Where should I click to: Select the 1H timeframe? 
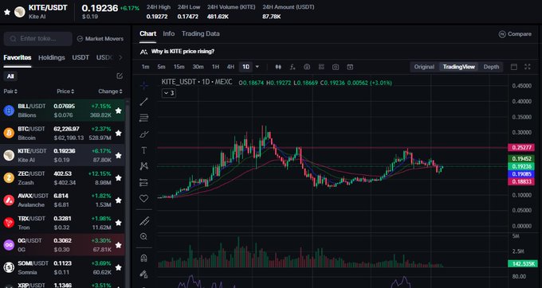pyautogui.click(x=215, y=67)
